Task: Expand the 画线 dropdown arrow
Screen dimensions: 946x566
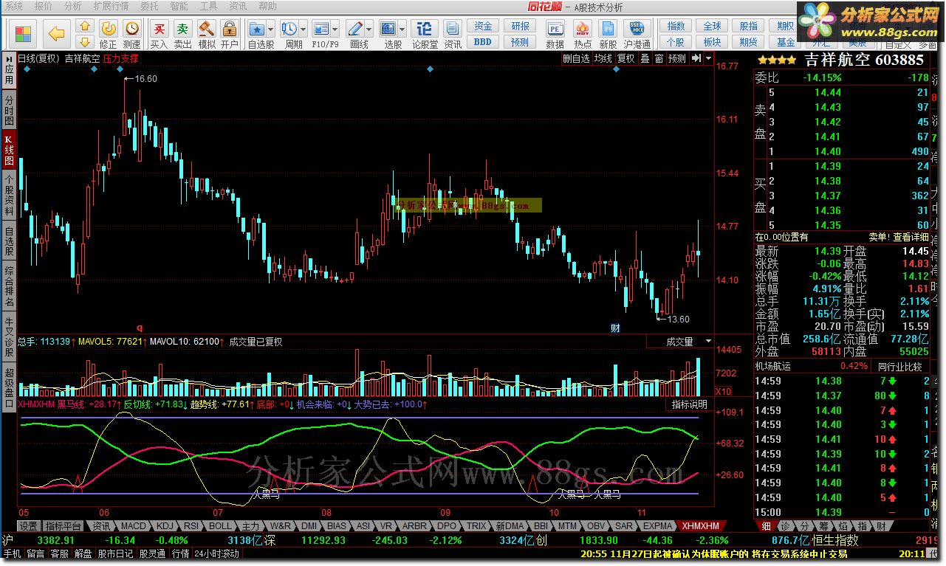Action: click(x=369, y=30)
